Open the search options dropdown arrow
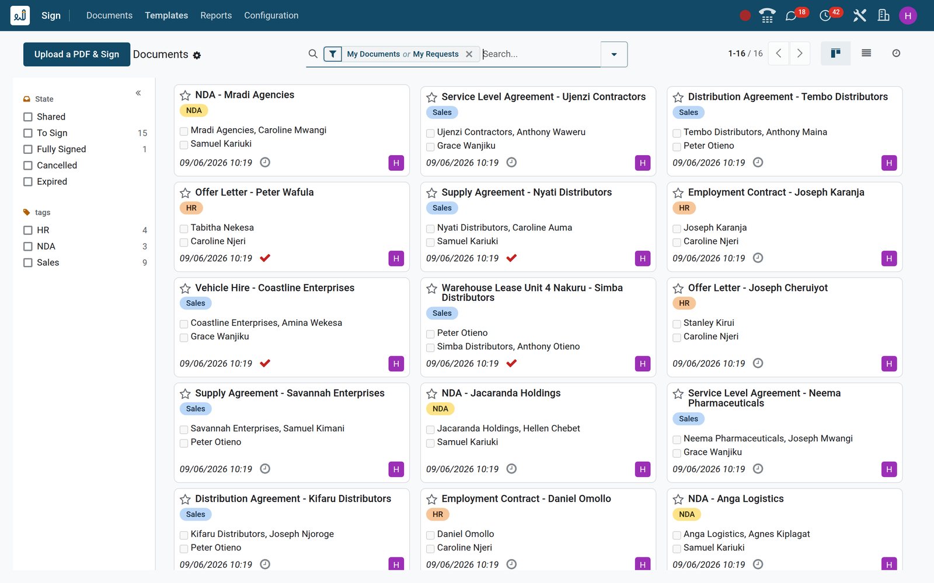 click(x=614, y=54)
